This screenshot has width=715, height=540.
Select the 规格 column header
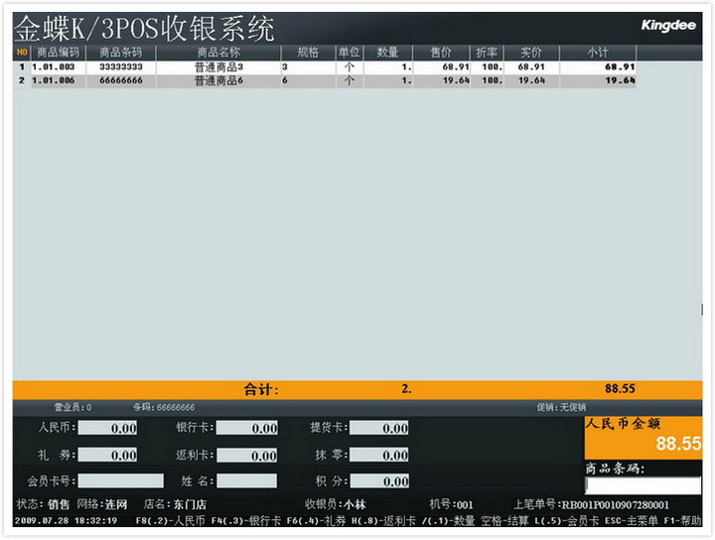click(x=308, y=53)
